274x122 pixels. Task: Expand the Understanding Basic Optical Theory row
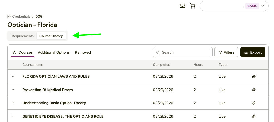13,103
